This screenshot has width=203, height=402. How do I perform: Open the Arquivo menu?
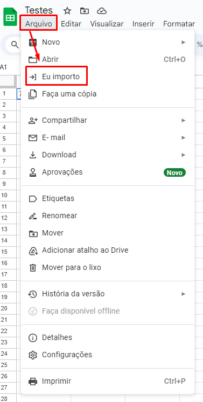[39, 24]
